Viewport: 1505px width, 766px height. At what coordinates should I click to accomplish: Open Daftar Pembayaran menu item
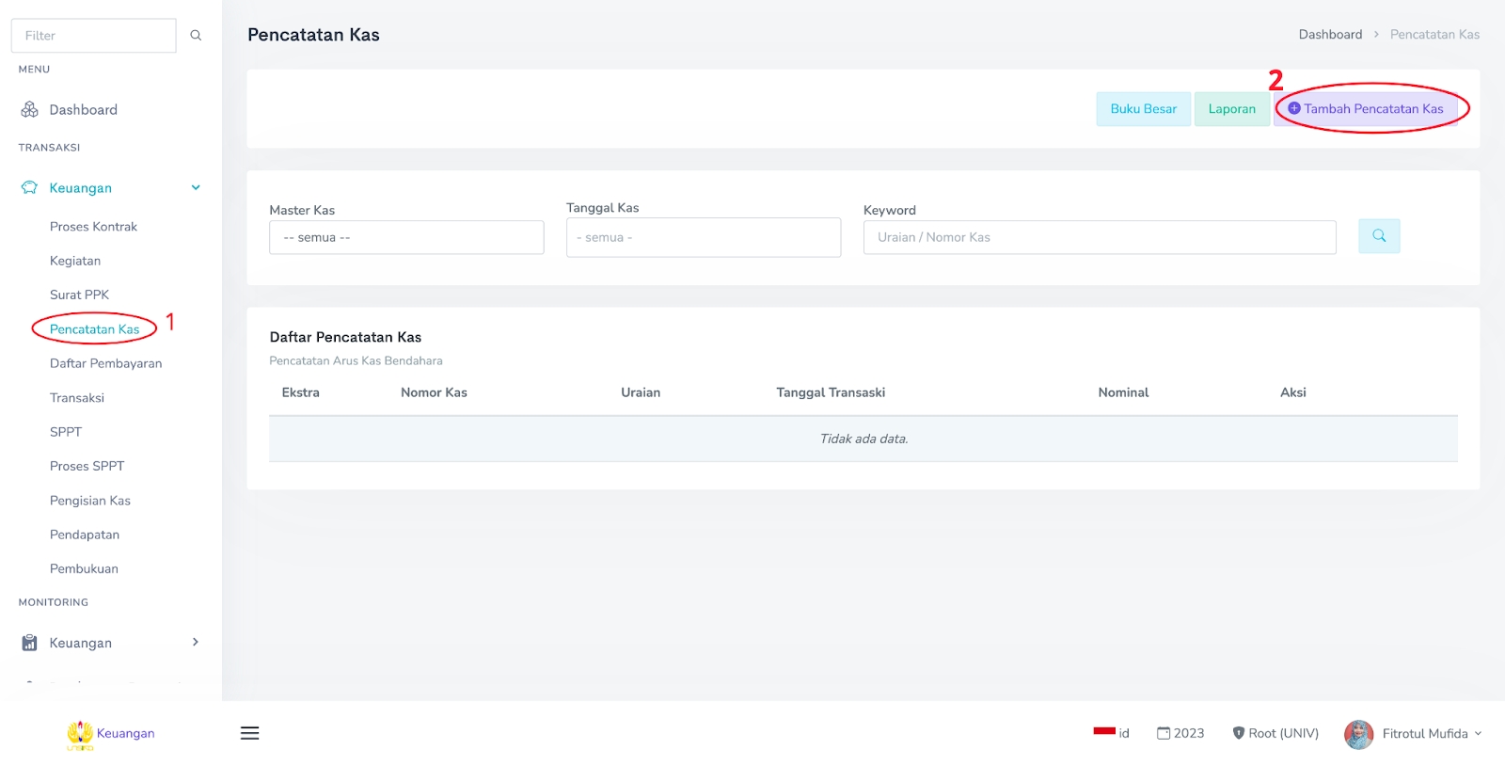click(x=105, y=363)
